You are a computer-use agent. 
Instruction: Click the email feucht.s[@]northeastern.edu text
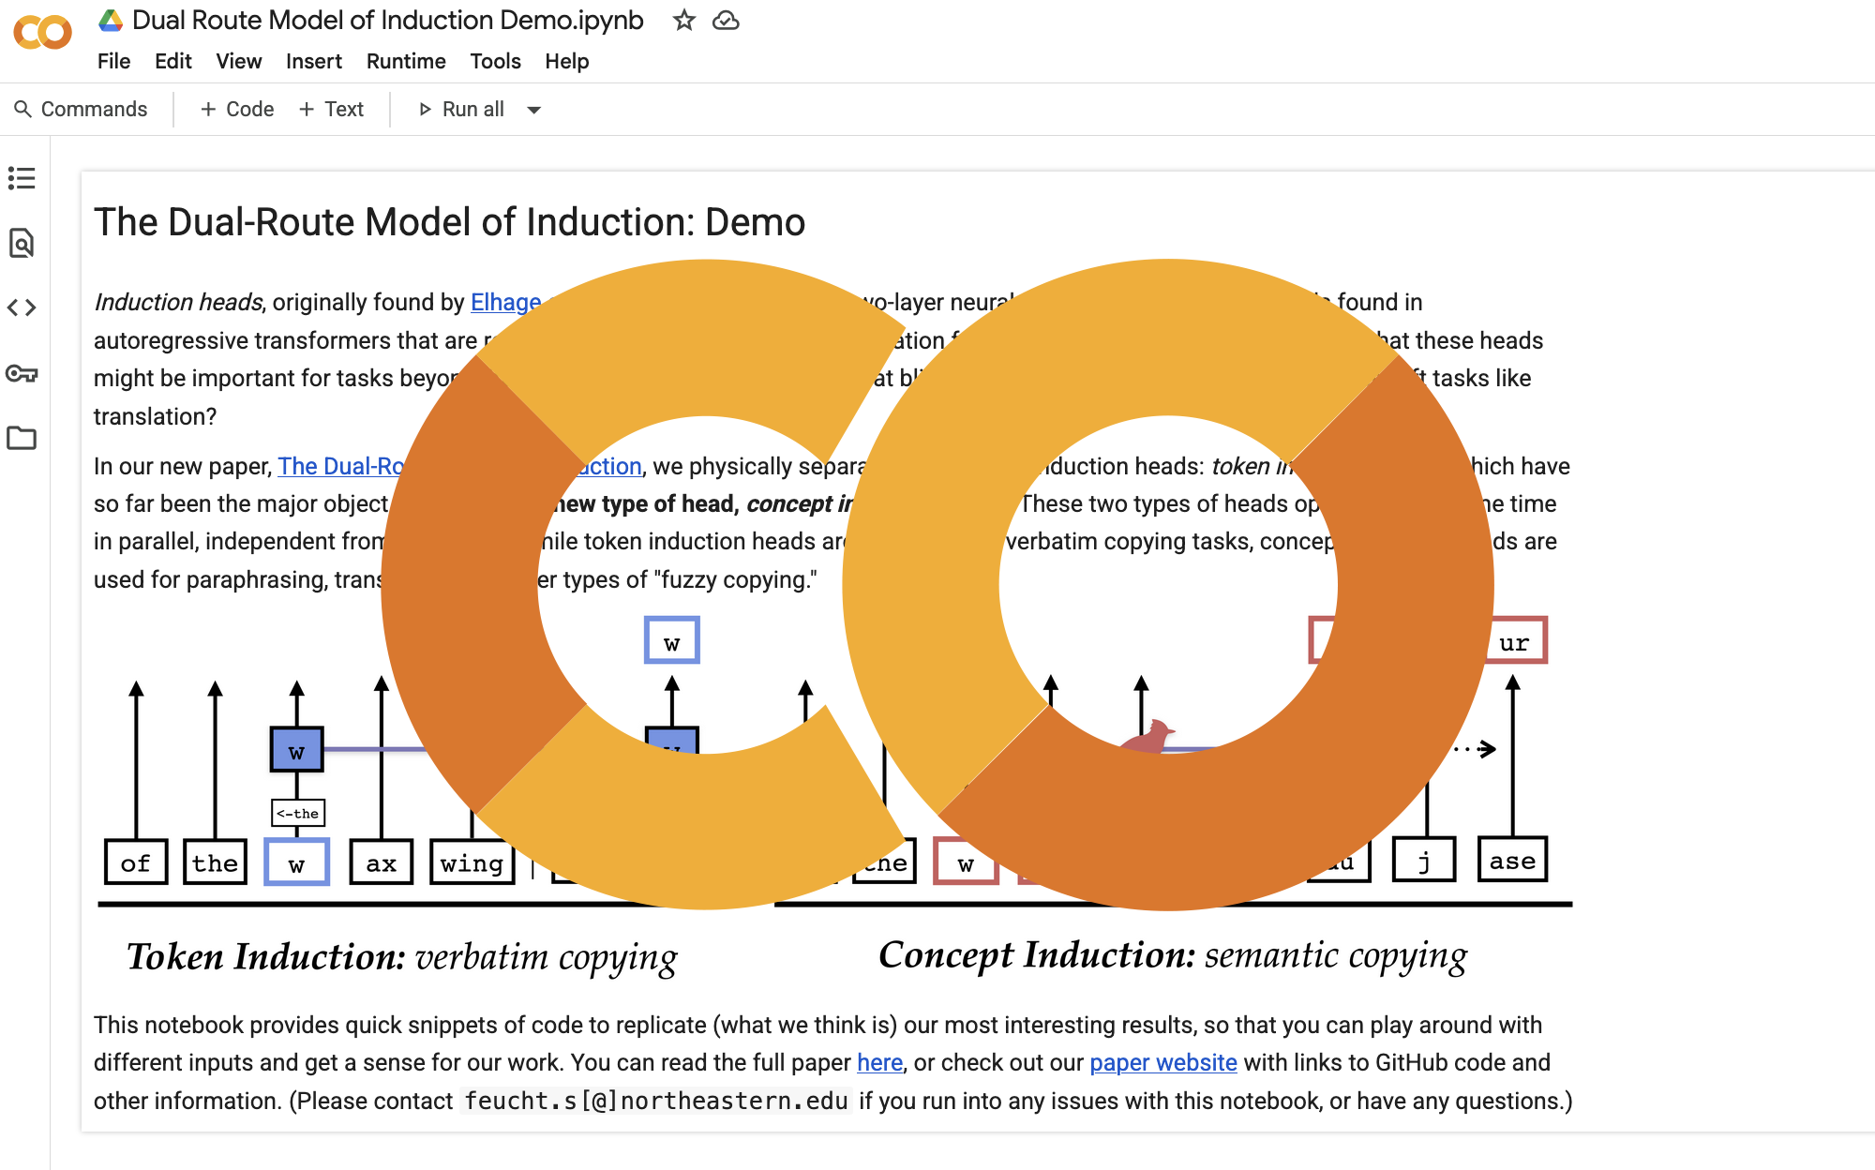pyautogui.click(x=656, y=1101)
